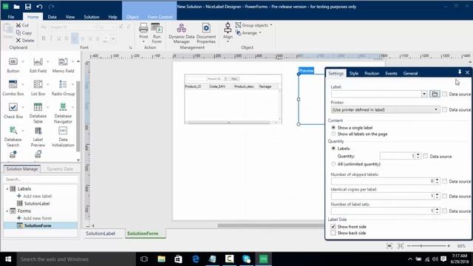Click the zoom slider handle
473x266 pixels.
pos(421,246)
